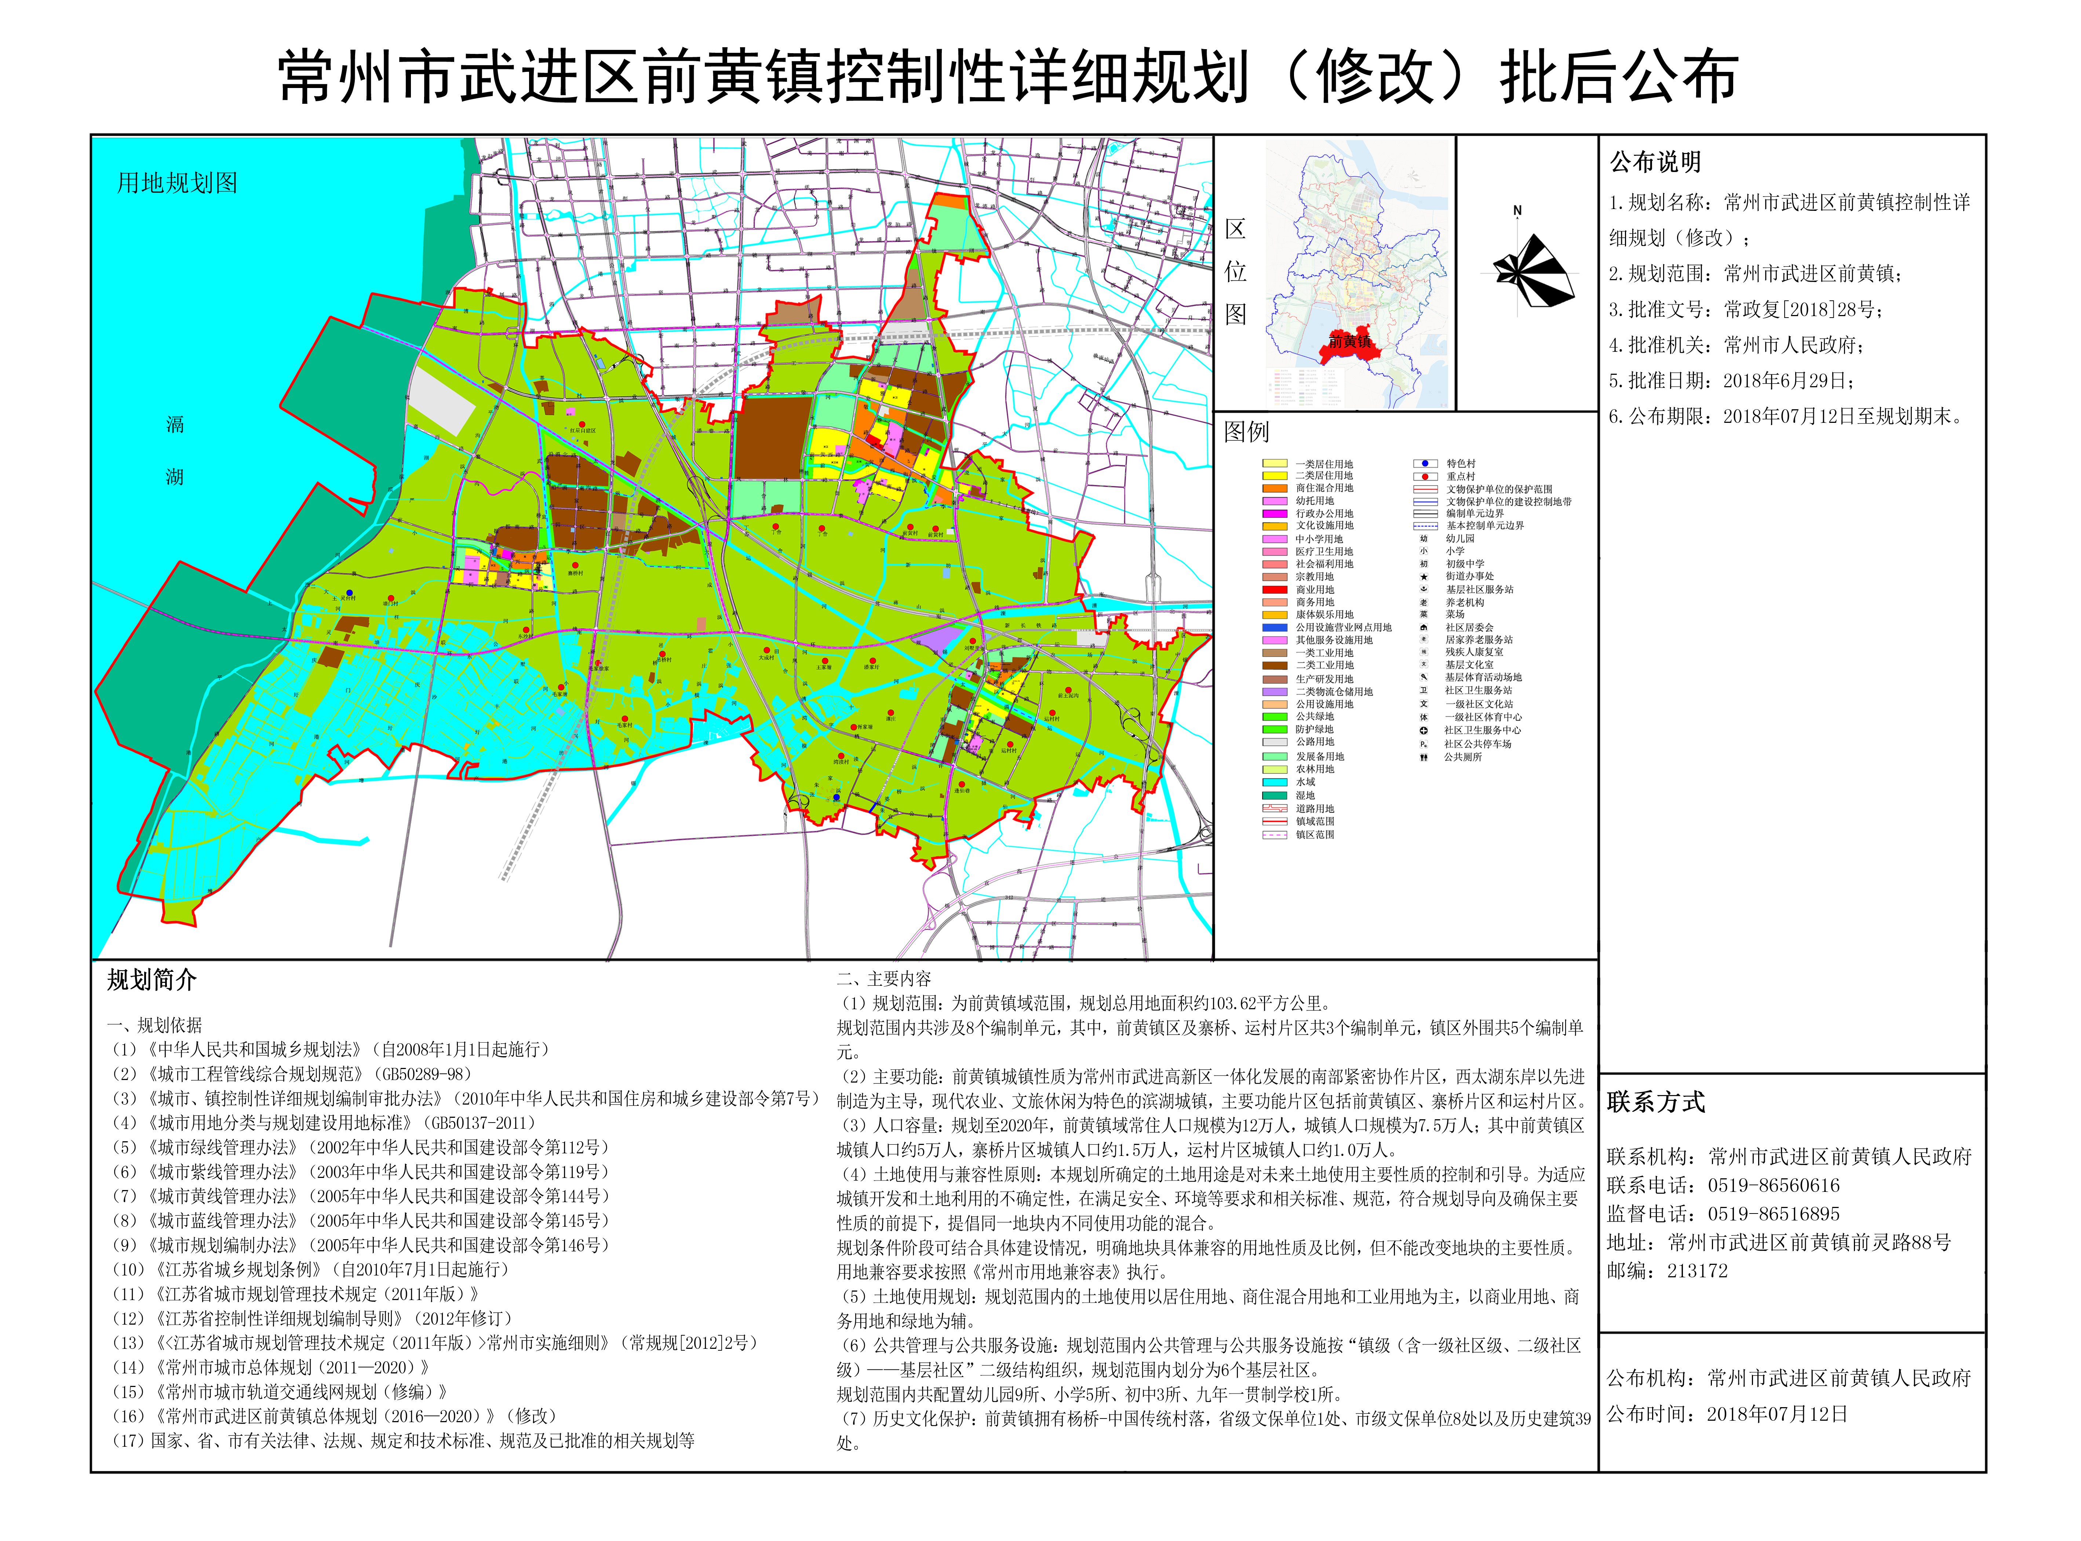The image size is (2081, 1541).
Task: Click the 文物保护单位的建设控制地带 blue line symbol
Action: 1425,502
